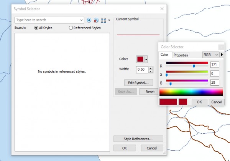Switch to the Properties tab
The height and width of the screenshot is (161, 230).
coord(181,55)
